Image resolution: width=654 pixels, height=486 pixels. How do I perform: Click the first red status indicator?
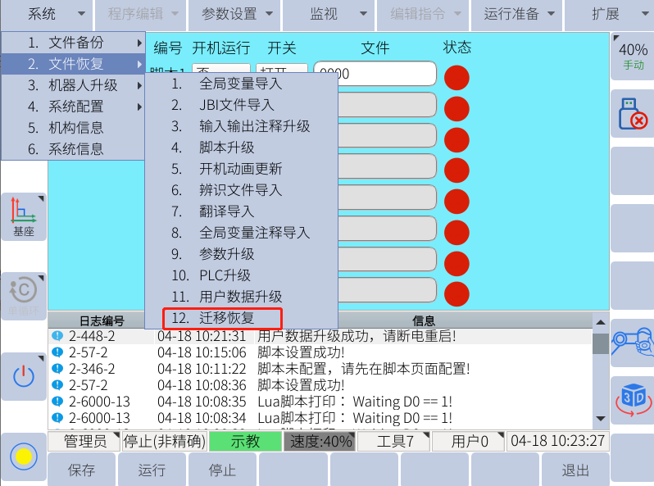[x=456, y=77]
